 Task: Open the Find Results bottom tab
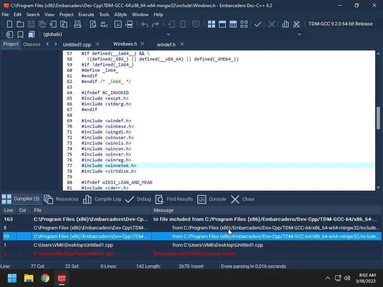(x=174, y=199)
